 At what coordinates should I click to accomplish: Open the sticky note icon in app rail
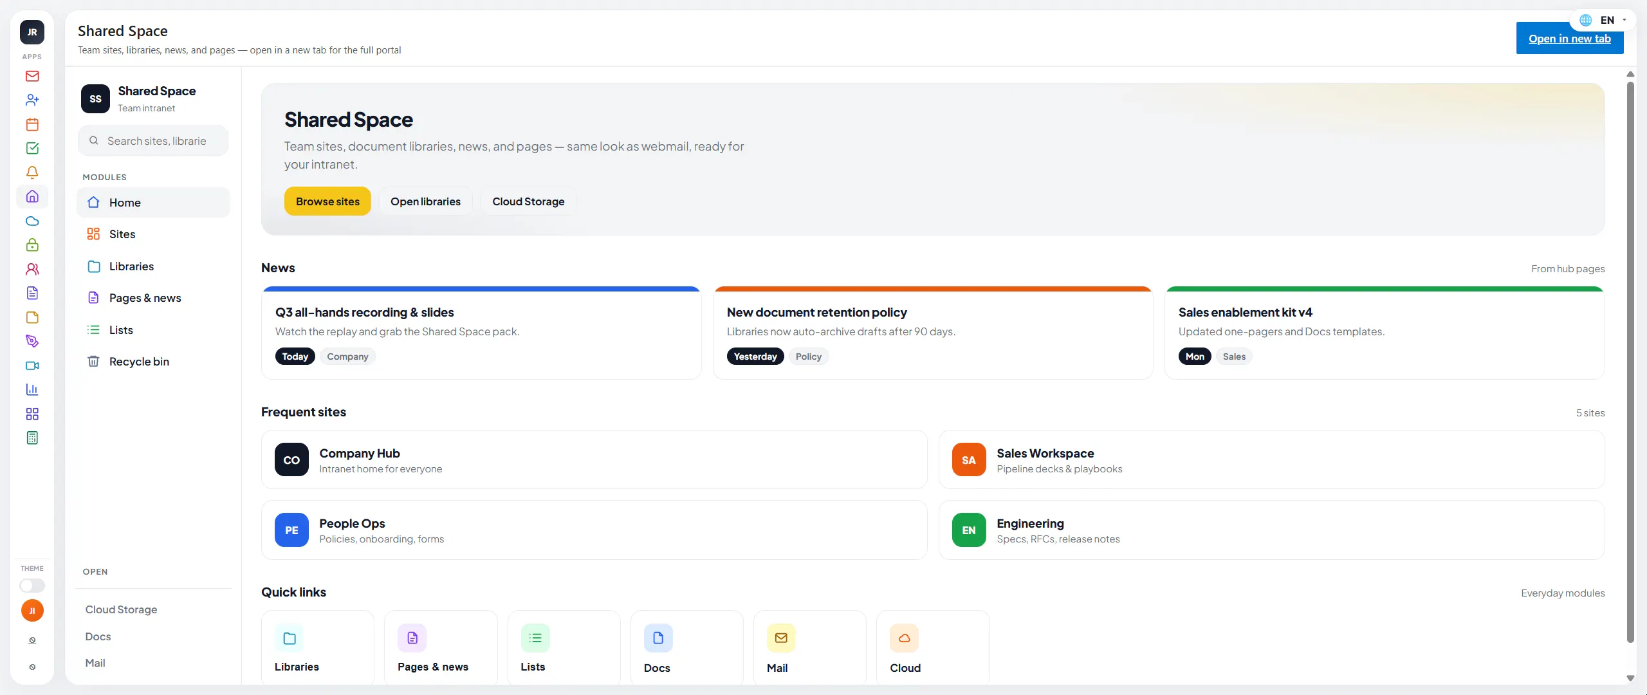[32, 317]
